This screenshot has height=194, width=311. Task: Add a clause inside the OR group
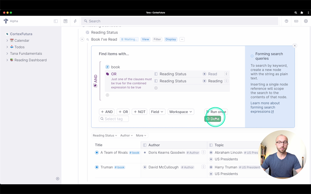tap(156, 88)
